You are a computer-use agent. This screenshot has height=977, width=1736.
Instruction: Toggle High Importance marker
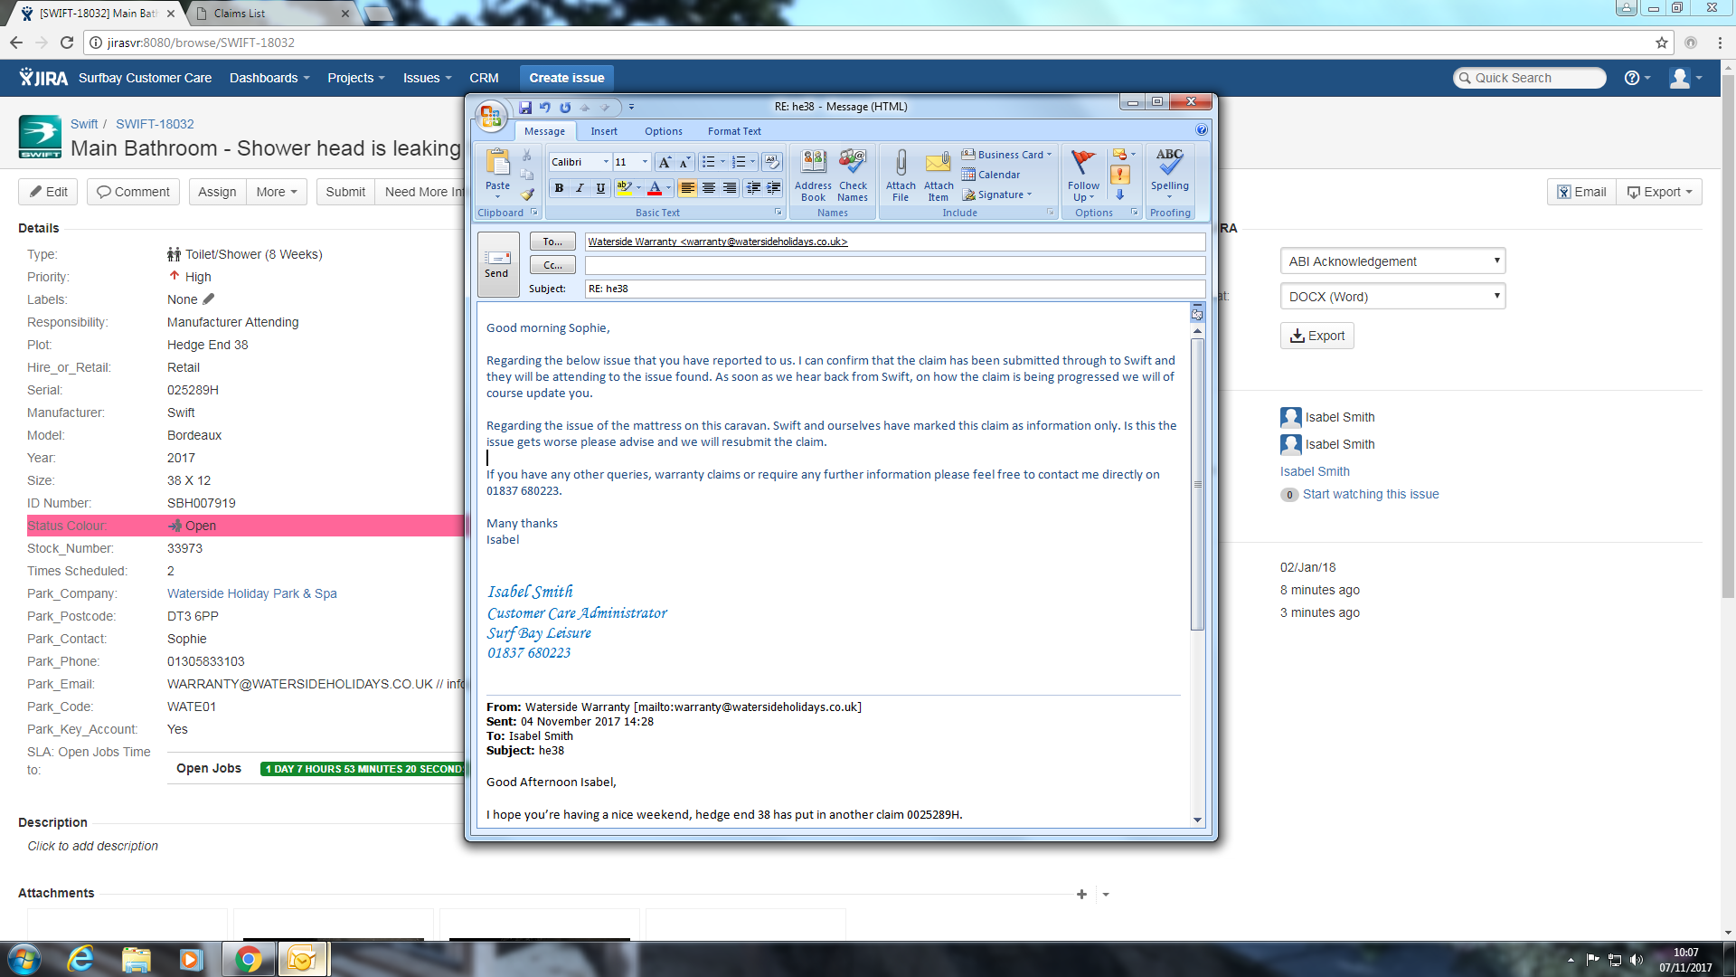tap(1119, 175)
